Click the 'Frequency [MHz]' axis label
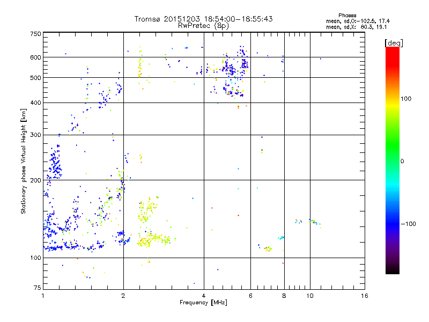This screenshot has height=322, width=429. coord(203,303)
